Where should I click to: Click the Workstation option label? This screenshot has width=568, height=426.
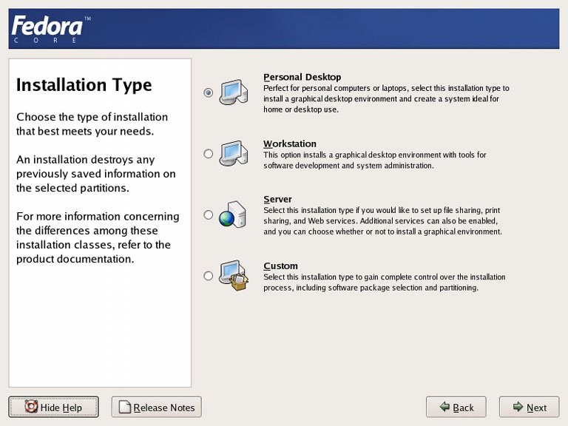coord(289,143)
